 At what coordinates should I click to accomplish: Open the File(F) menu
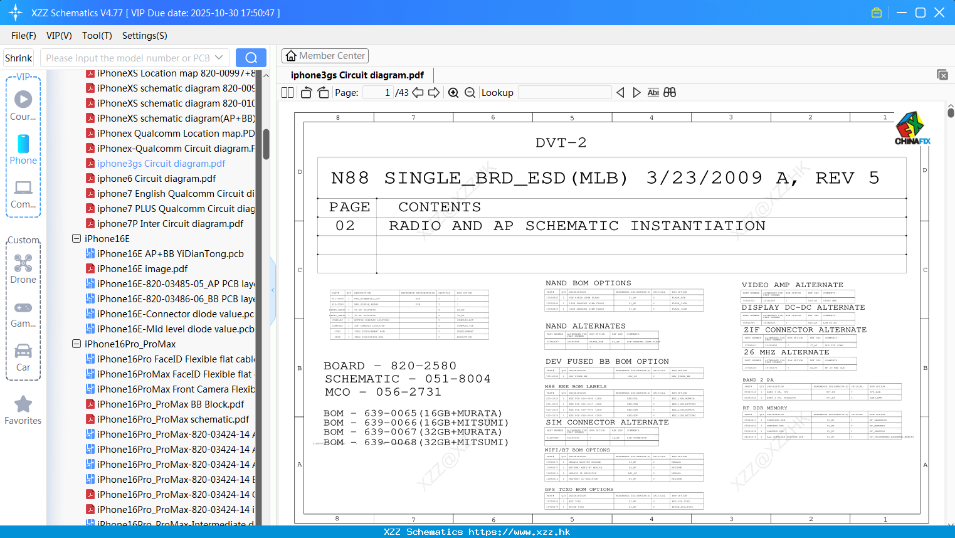tap(24, 36)
